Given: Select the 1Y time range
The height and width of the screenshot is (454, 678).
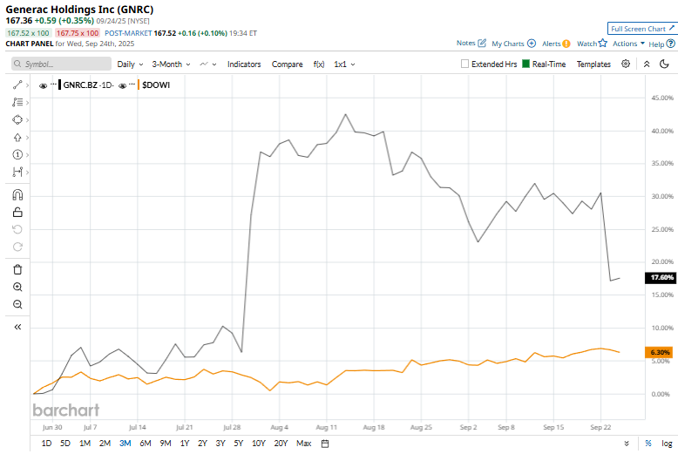Looking at the screenshot, I should click(x=185, y=444).
